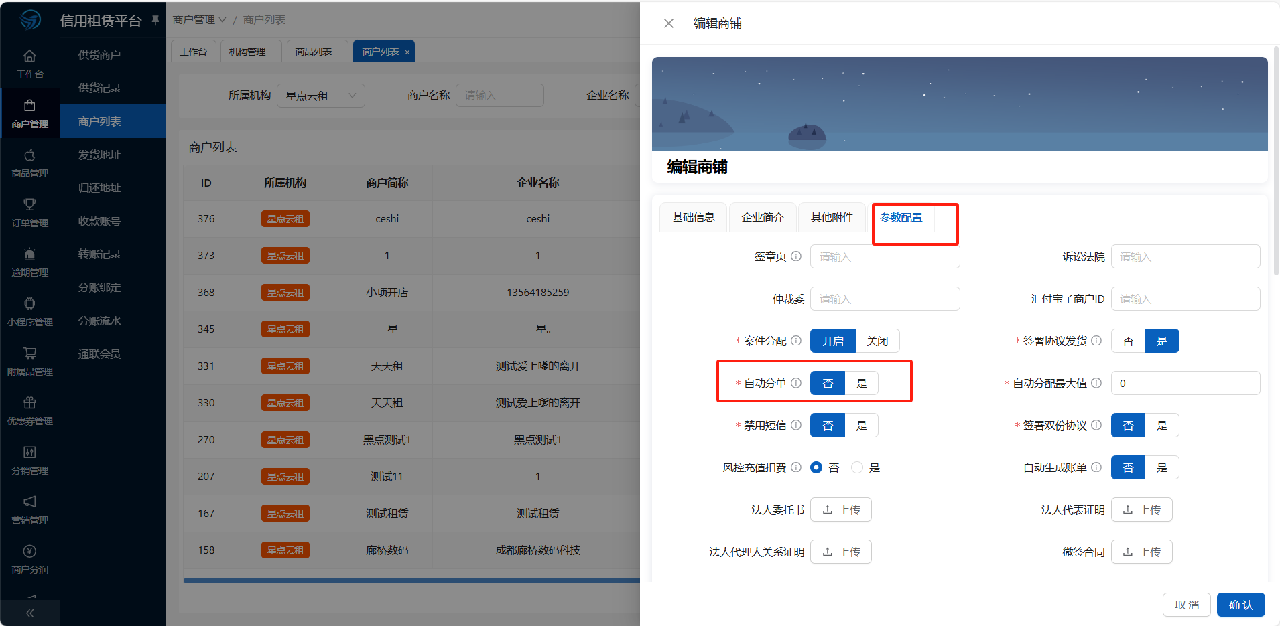Click info icon next to 自动分单
Viewport: 1280px width, 626px height.
[x=796, y=383]
